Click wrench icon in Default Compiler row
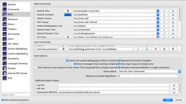Image resolution: width=186 pixels, height=104 pixels. (x=164, y=15)
